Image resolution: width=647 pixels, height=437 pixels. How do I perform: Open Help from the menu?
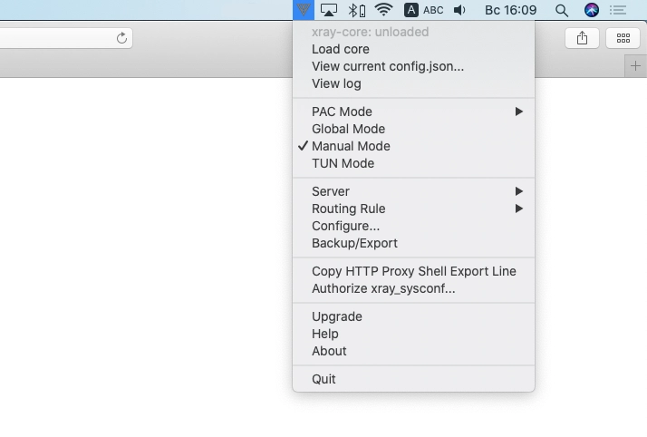[413, 335]
